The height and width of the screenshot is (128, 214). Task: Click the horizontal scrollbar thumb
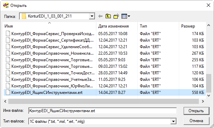click(104, 102)
